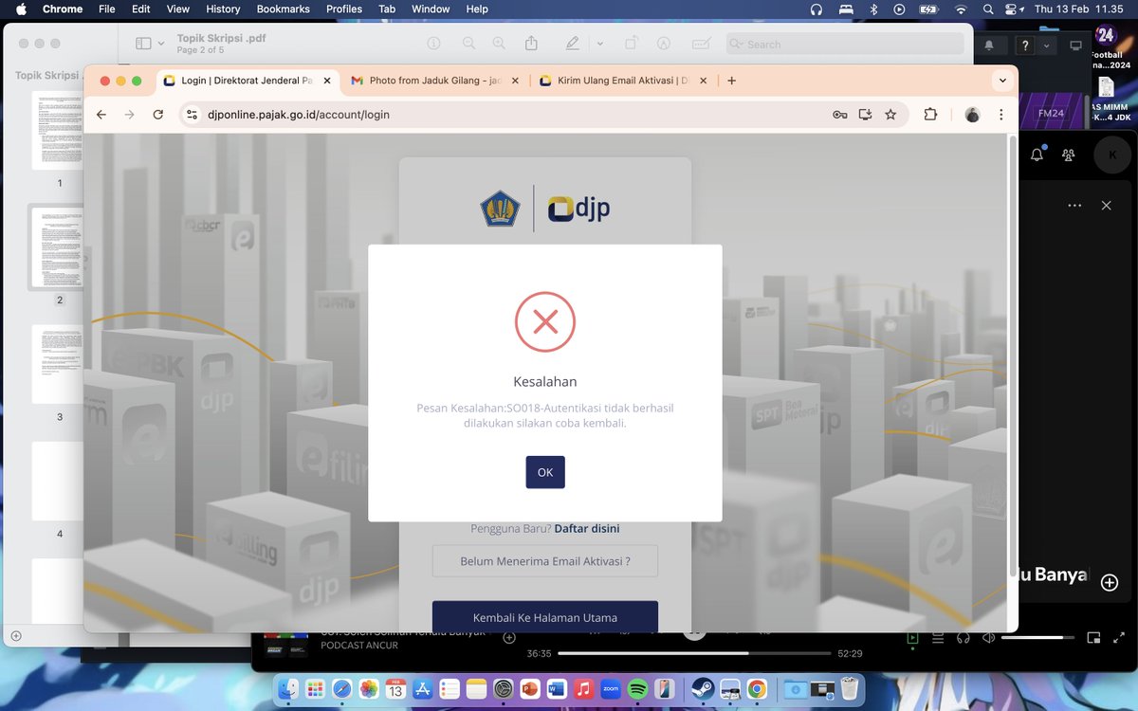The width and height of the screenshot is (1138, 711).
Task: Click Belum Menerima Email Aktivasi button
Action: pyautogui.click(x=545, y=561)
